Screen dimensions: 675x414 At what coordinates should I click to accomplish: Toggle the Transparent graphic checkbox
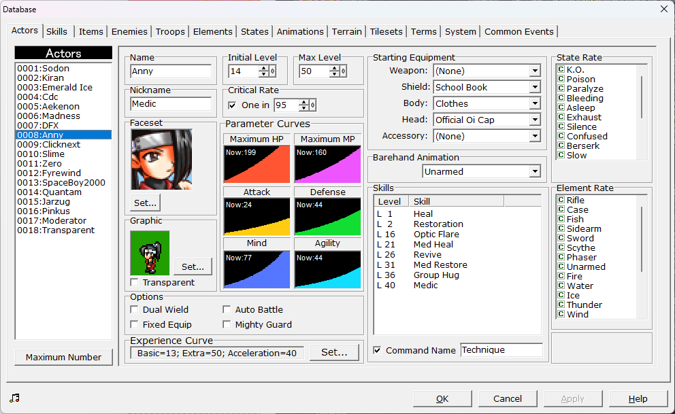[x=135, y=283]
